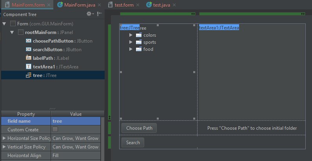Check the Form root node checkbox
312x161 pixels.
[x=13, y=24]
